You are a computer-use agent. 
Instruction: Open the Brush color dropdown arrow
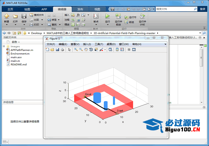[x=105, y=50]
